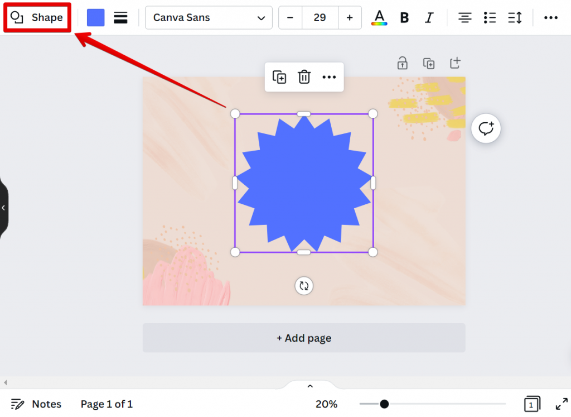This screenshot has height=417, width=571.
Task: Open the blue fill color swatch
Action: coord(96,18)
